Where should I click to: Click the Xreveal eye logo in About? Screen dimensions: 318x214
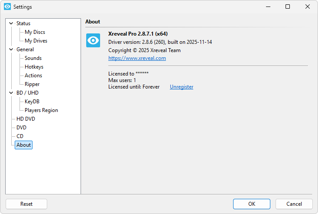(93, 40)
